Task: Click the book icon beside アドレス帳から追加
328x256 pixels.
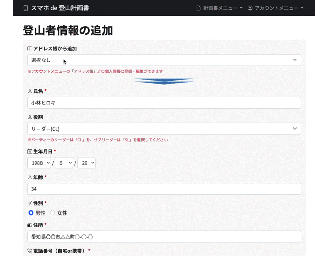Action: click(x=30, y=49)
